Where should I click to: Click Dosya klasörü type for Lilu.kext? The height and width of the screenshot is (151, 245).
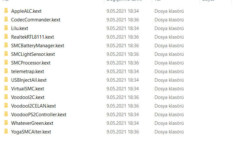point(169,28)
